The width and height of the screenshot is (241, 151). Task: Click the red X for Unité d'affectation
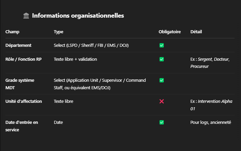point(162,101)
